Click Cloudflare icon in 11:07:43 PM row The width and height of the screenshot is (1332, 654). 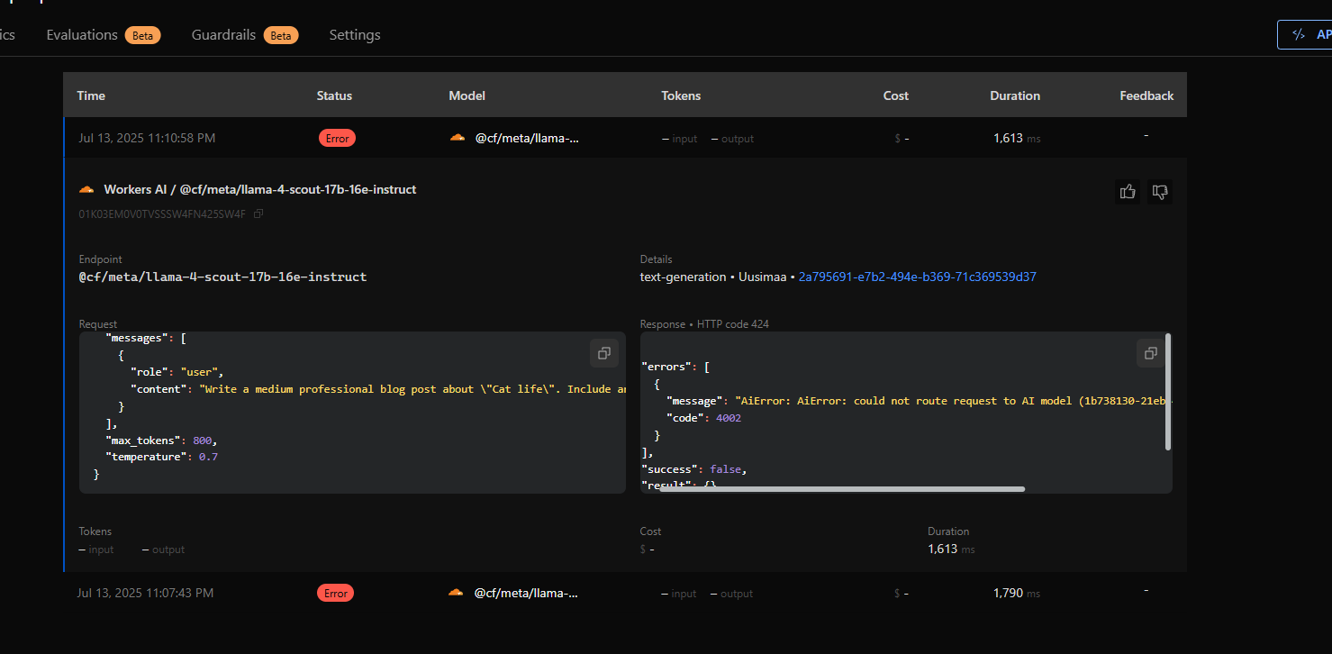click(x=456, y=593)
